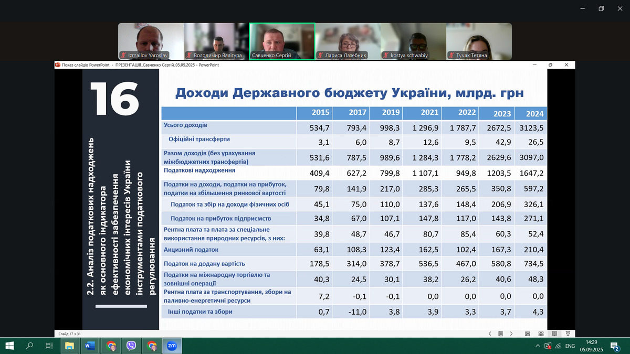Screen dimensions: 630x354
Task: Click the PowerPoint logo in the shared window's title bar
Action: [58, 65]
